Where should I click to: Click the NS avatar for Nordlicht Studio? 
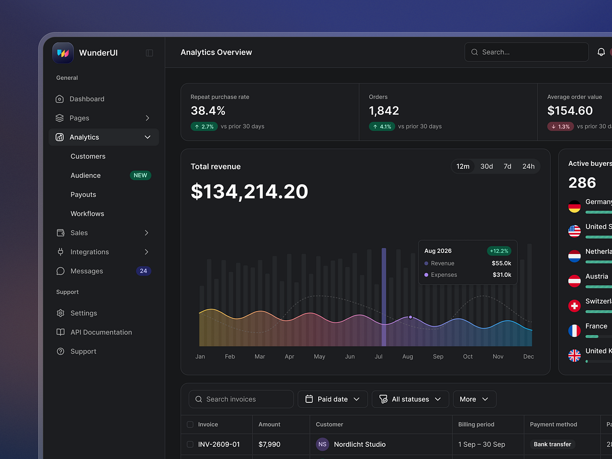click(x=322, y=444)
